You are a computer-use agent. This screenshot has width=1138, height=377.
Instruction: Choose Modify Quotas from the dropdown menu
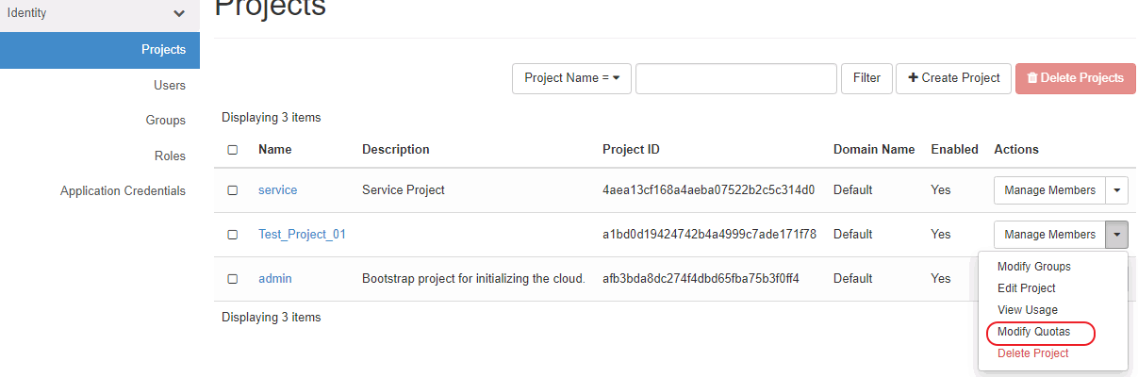coord(1033,332)
